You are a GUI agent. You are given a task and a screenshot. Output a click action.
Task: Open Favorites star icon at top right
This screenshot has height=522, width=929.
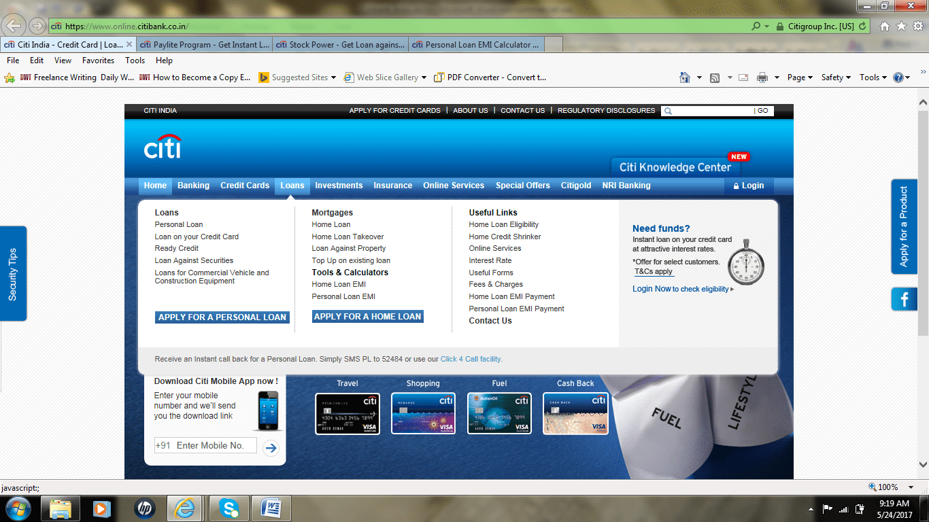click(x=901, y=27)
